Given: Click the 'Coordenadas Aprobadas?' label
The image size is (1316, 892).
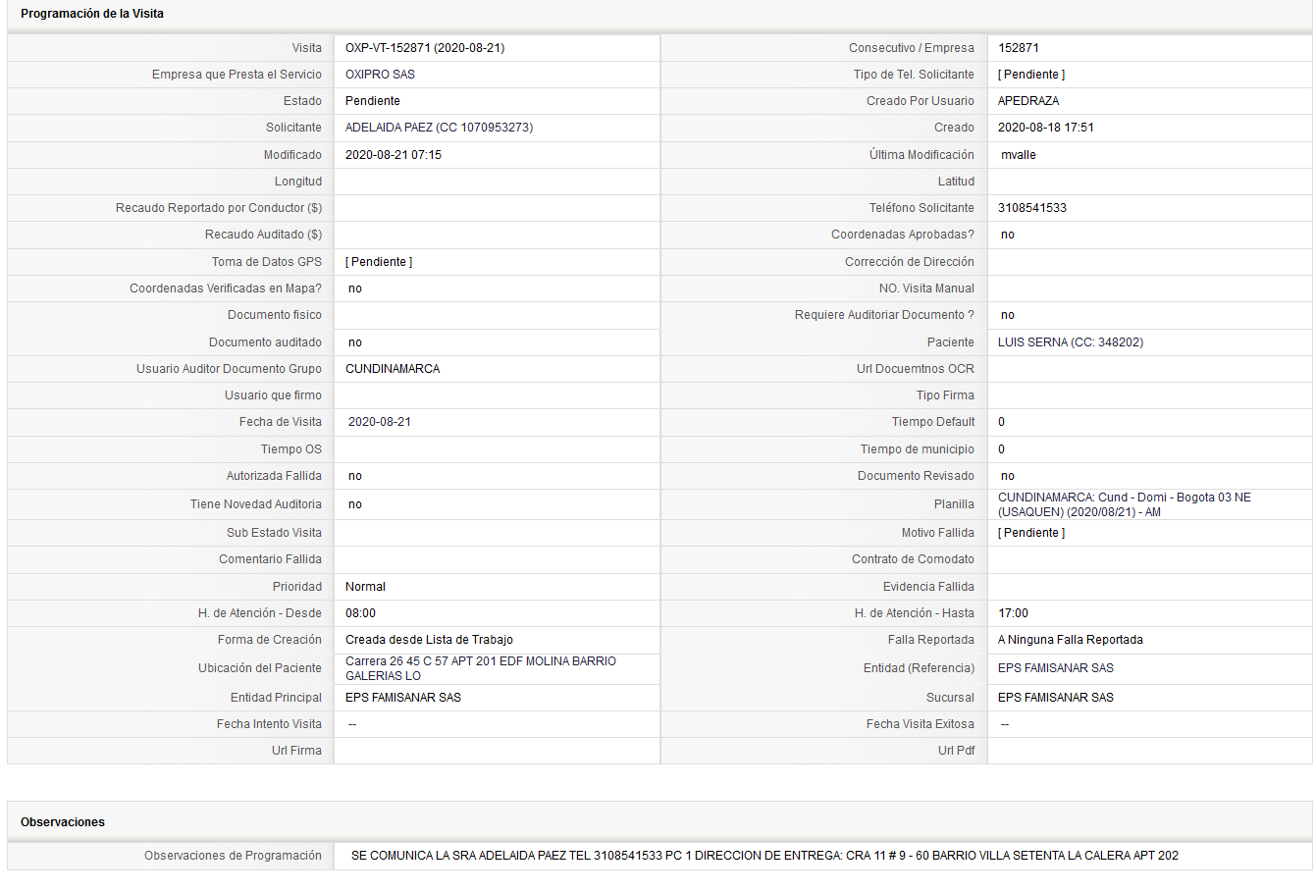Looking at the screenshot, I should click(903, 235).
